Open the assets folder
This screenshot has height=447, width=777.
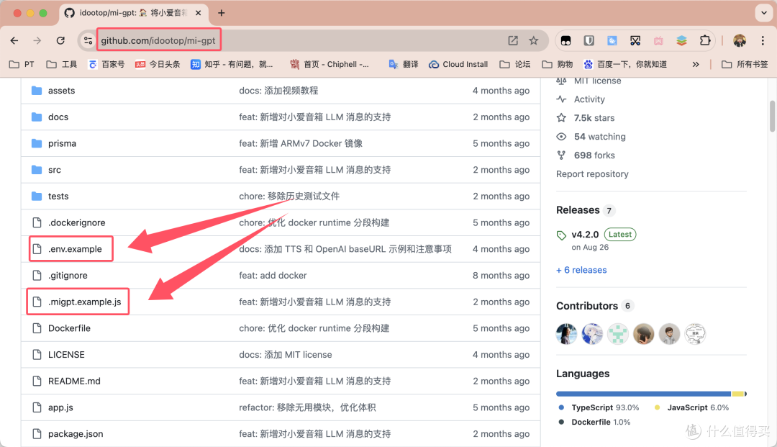[61, 91]
